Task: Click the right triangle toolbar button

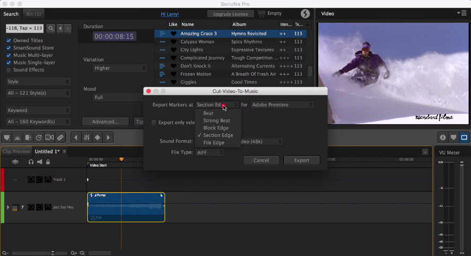Action: [x=108, y=138]
